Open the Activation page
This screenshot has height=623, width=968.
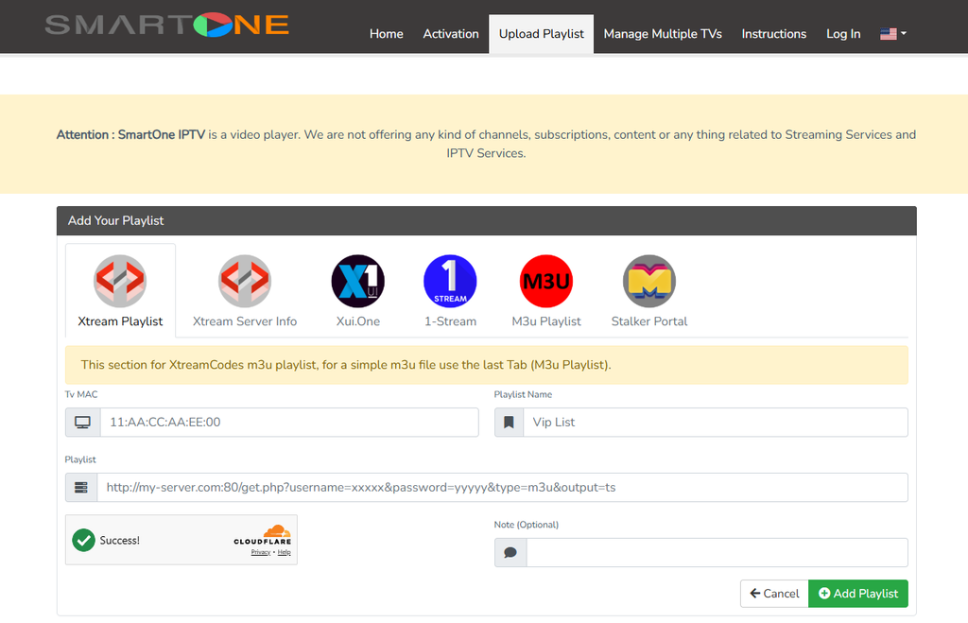click(451, 34)
